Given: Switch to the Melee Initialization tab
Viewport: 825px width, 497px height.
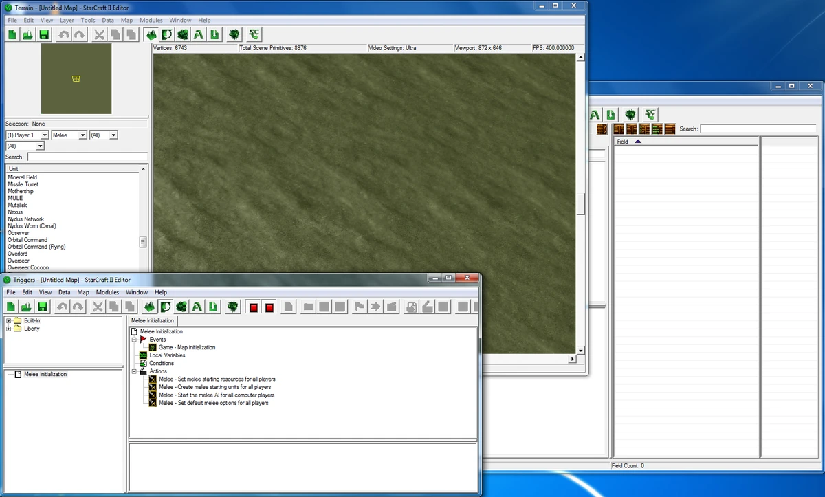Looking at the screenshot, I should 153,320.
